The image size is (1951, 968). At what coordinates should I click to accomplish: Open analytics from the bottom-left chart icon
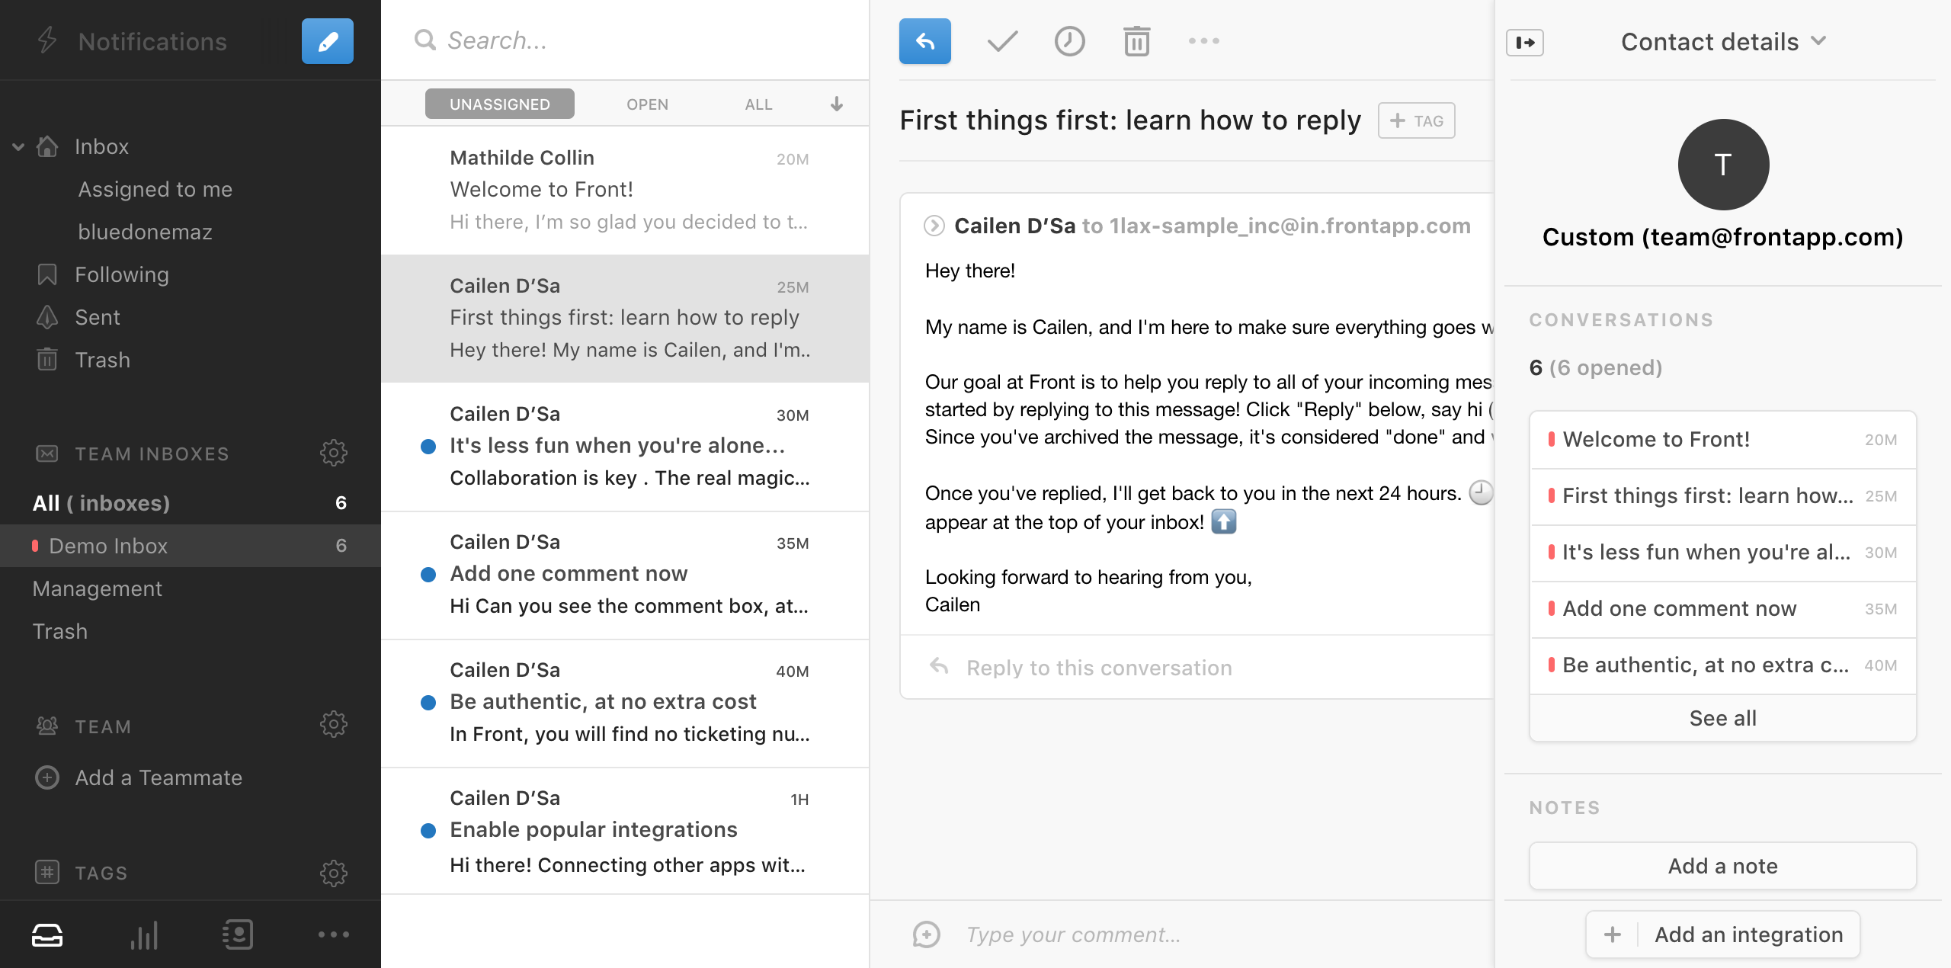(x=143, y=934)
